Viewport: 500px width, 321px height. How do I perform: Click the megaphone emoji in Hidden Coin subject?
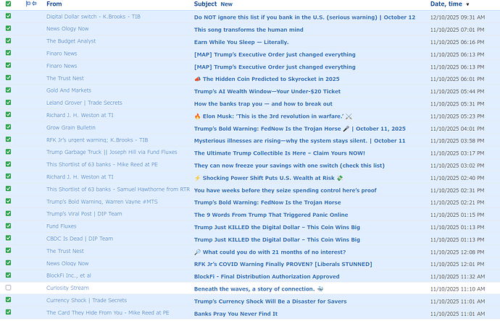198,79
